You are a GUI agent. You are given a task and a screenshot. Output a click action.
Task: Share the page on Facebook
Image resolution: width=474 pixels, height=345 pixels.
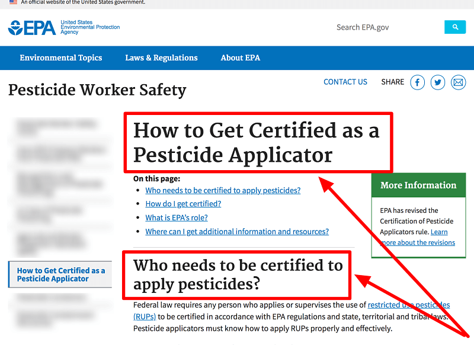click(x=417, y=82)
